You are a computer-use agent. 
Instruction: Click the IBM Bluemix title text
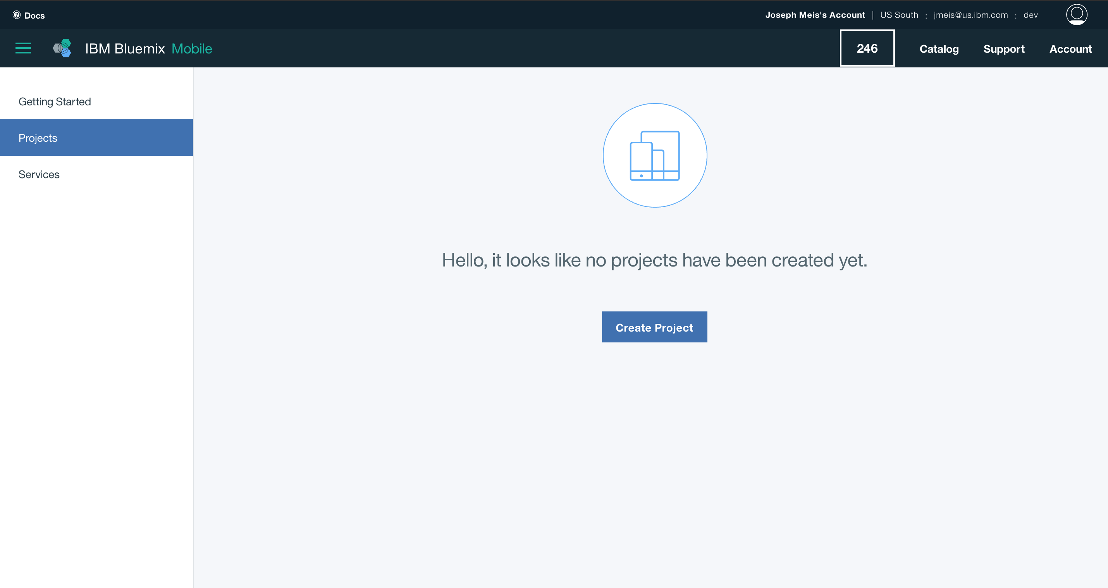point(125,48)
